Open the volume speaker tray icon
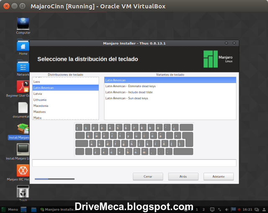The image size is (268, 213). coord(227,209)
